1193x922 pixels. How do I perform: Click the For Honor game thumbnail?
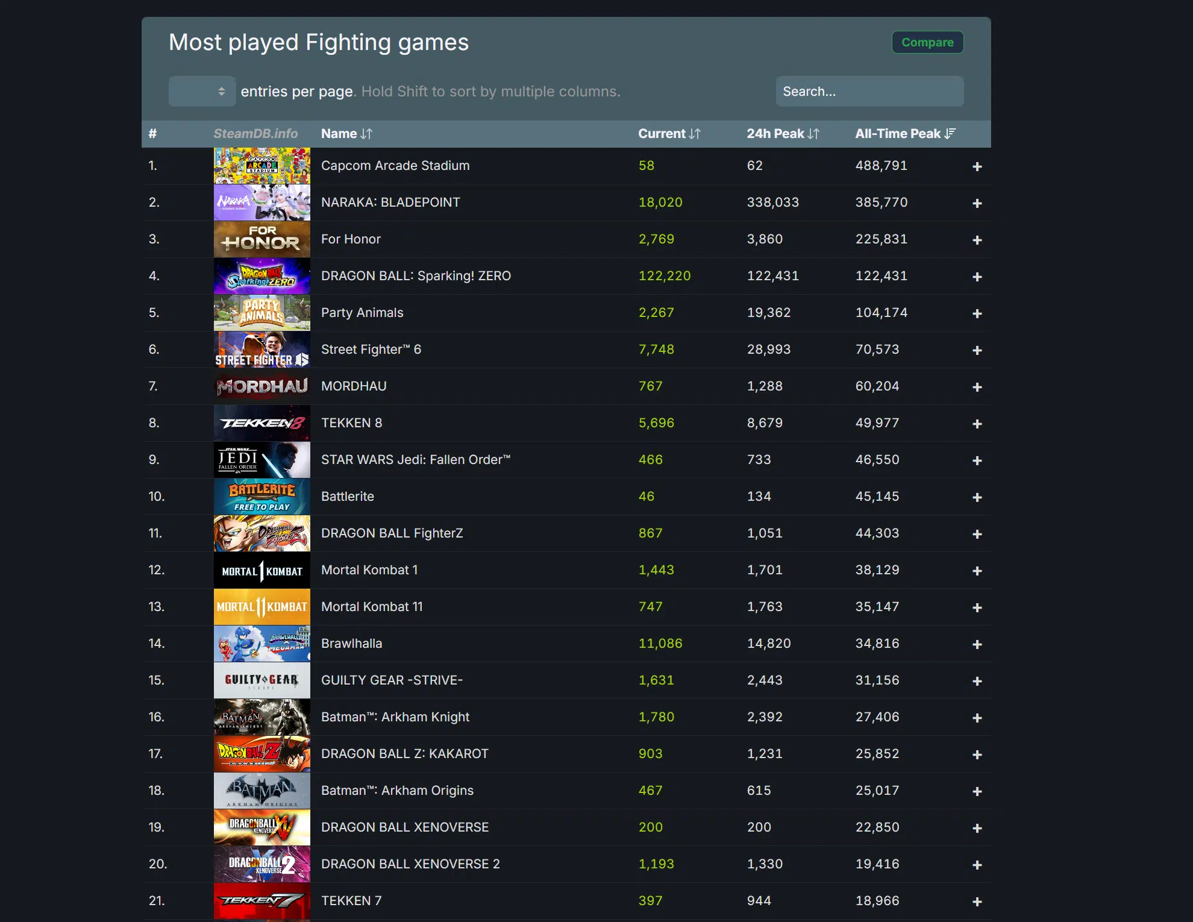pos(262,239)
